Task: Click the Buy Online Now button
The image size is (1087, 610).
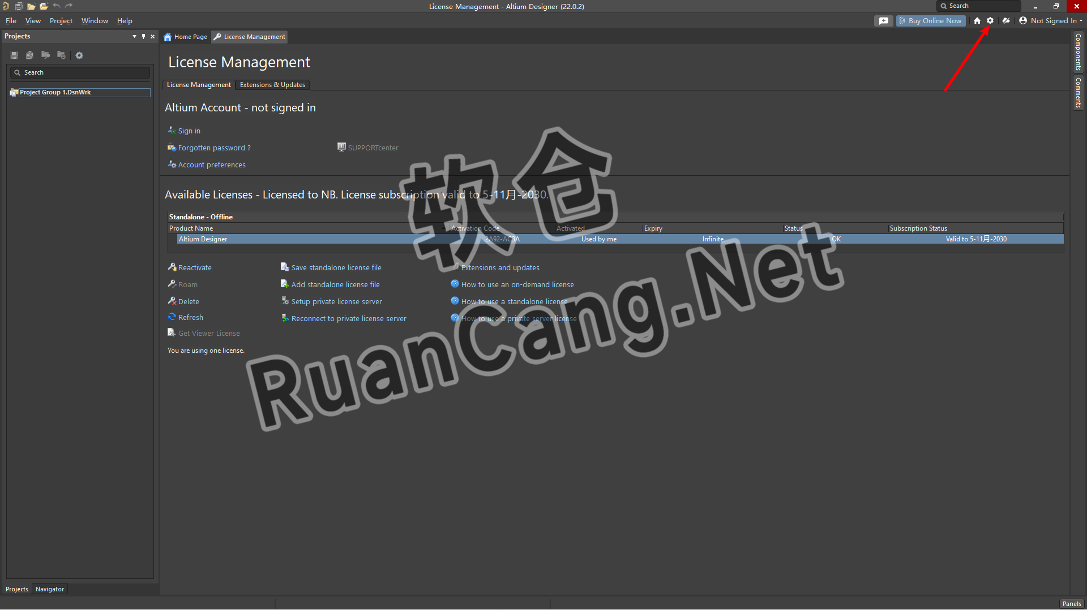Action: pyautogui.click(x=931, y=21)
